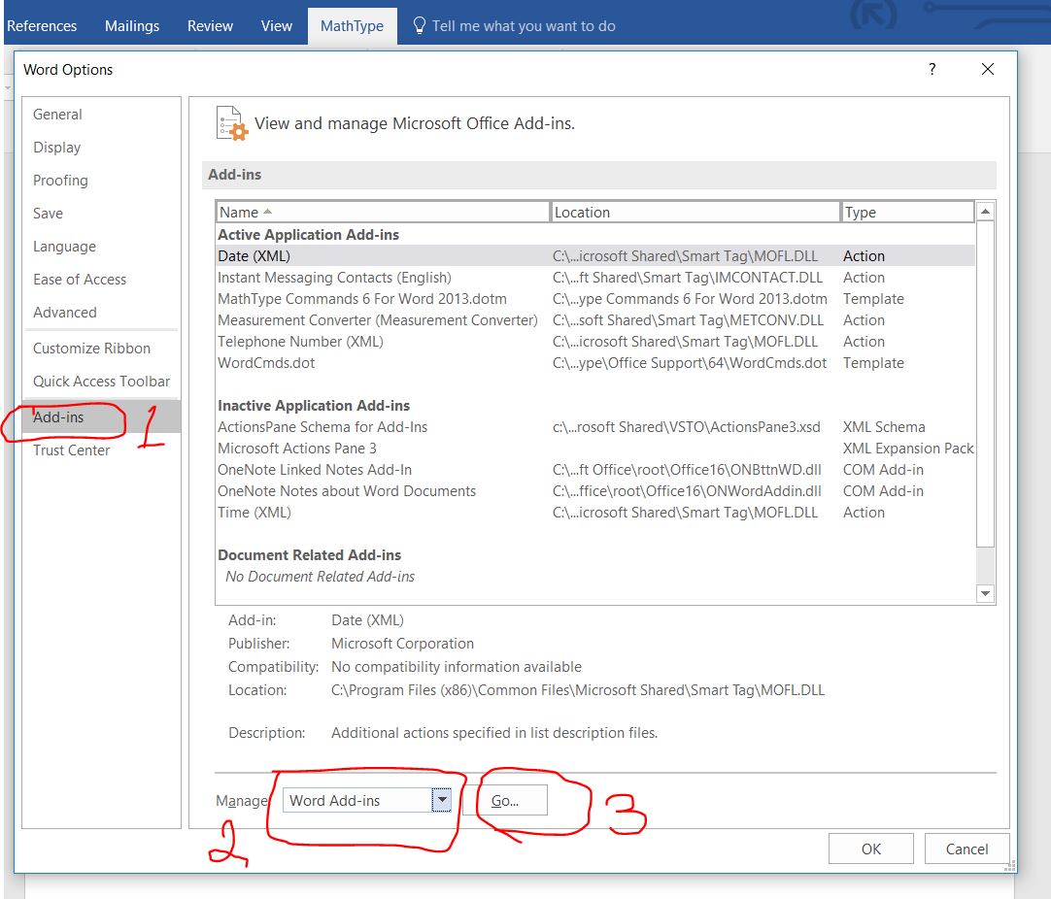
Task: Click the Go... button
Action: 505,801
